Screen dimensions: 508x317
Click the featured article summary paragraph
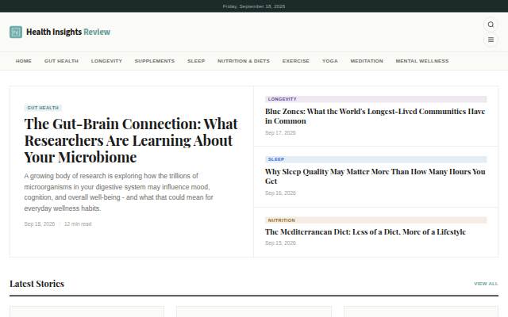click(x=118, y=192)
